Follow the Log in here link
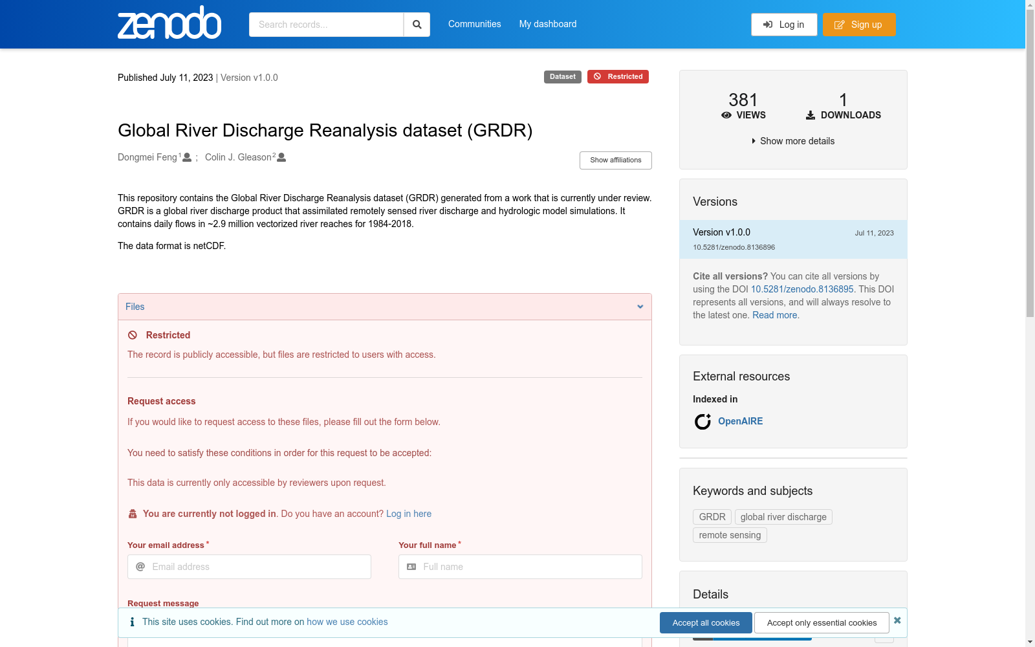The height and width of the screenshot is (647, 1035). coord(409,514)
